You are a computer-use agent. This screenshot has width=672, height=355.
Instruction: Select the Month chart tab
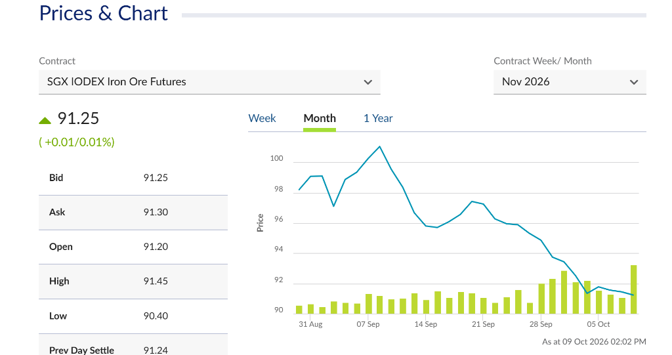pyautogui.click(x=320, y=118)
